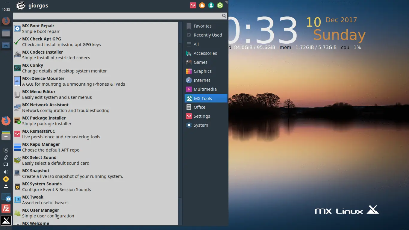This screenshot has width=409, height=230.
Task: Click the paperclip clipboard tray icon
Action: (x=6, y=158)
